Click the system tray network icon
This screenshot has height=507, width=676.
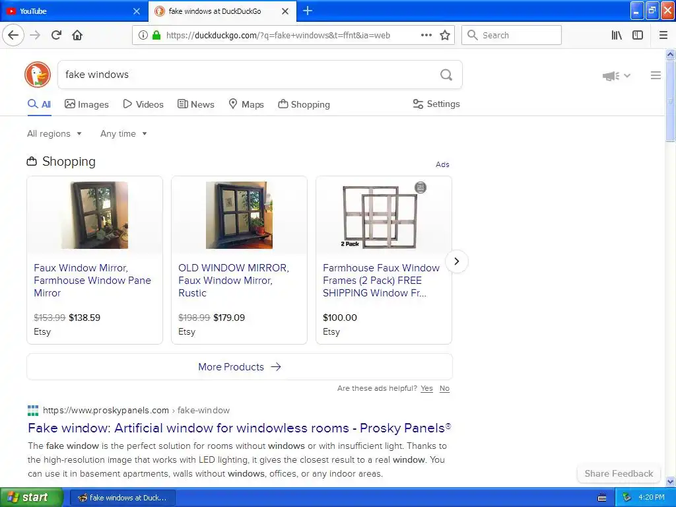pos(626,498)
